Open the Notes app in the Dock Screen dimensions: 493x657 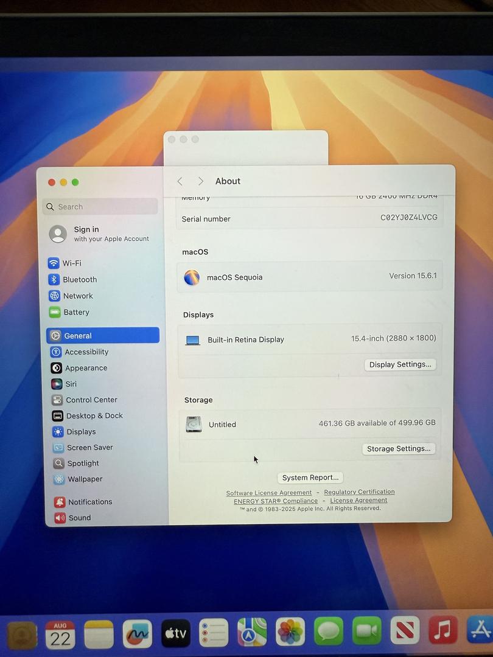(x=99, y=634)
